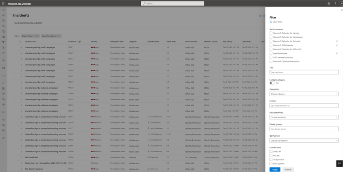
Task: Remove the Status: New +1 filter chip
Action: pos(37,36)
